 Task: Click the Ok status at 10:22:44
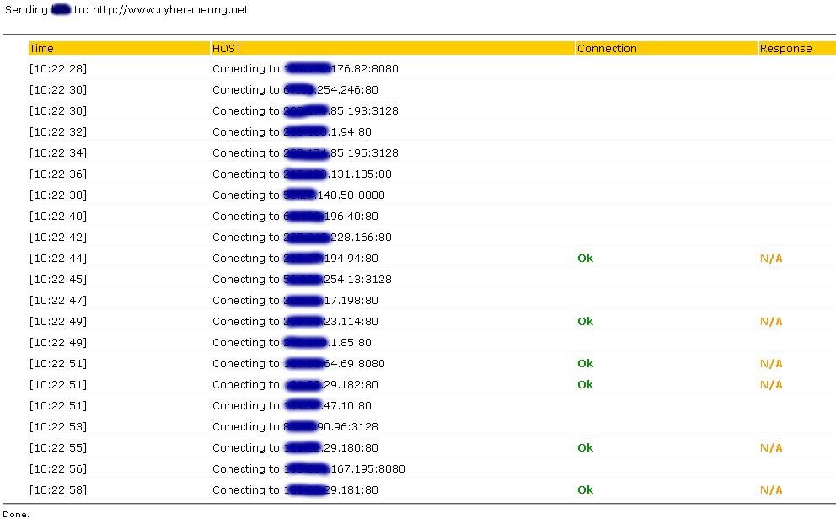pyautogui.click(x=585, y=259)
